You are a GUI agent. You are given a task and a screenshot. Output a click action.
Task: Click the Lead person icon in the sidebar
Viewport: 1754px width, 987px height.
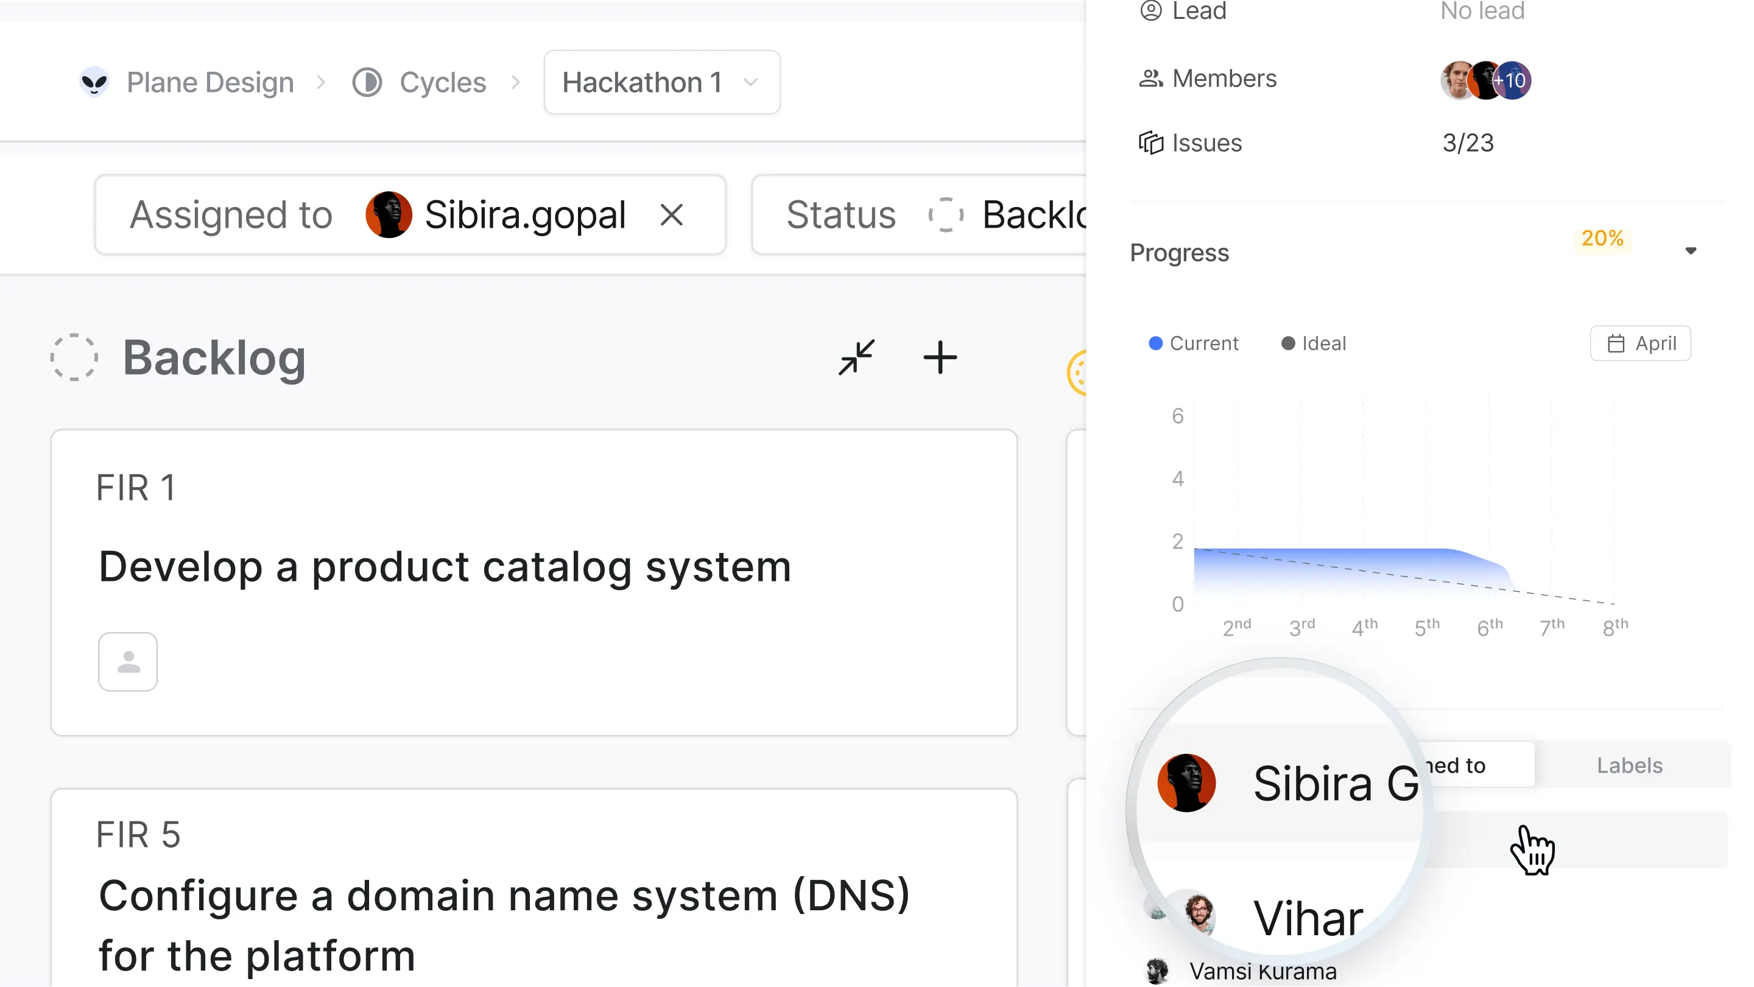point(1150,11)
